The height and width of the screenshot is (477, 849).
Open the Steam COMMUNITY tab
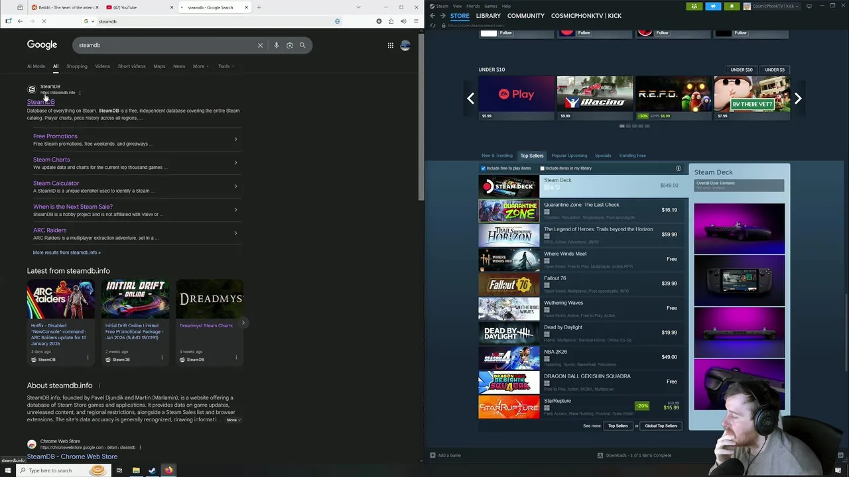[x=526, y=16]
